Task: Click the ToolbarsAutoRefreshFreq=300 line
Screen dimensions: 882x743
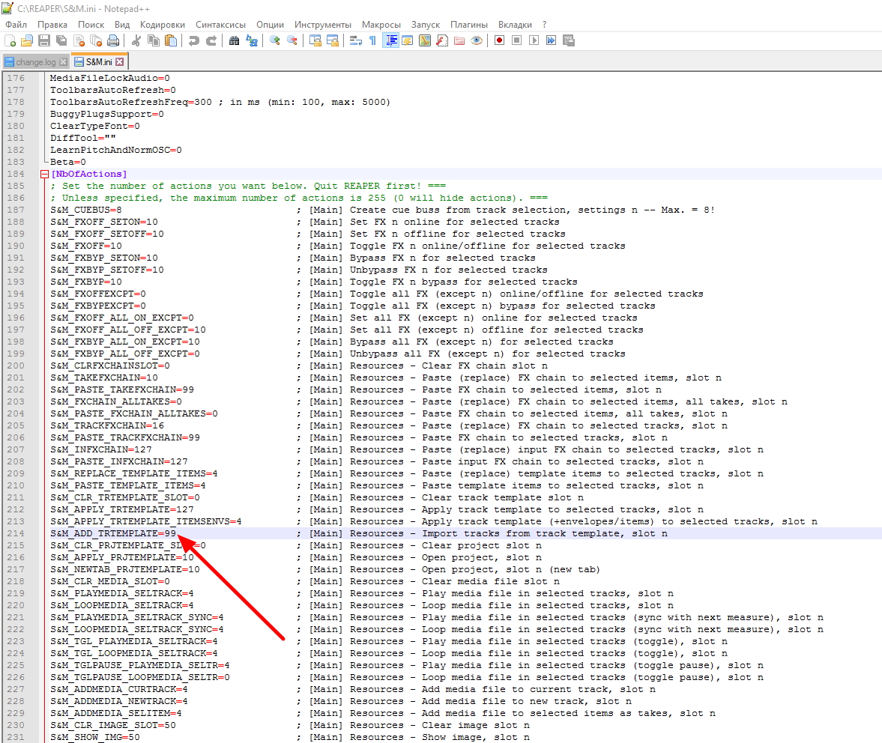Action: (x=131, y=103)
